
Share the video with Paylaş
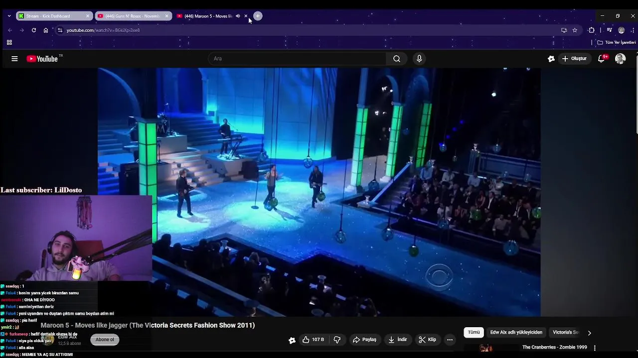pyautogui.click(x=364, y=340)
